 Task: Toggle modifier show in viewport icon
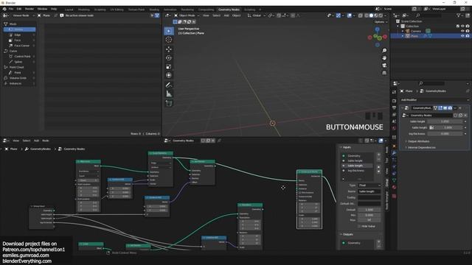[x=445, y=108]
